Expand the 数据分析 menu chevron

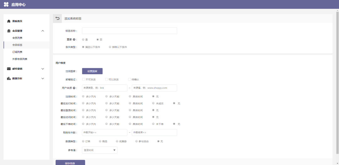tap(43, 79)
